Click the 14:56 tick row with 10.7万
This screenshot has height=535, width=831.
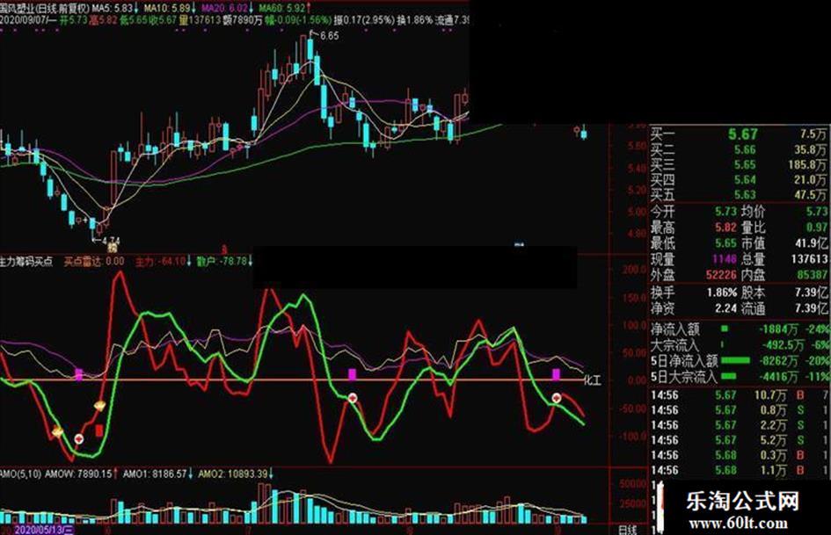(x=739, y=395)
